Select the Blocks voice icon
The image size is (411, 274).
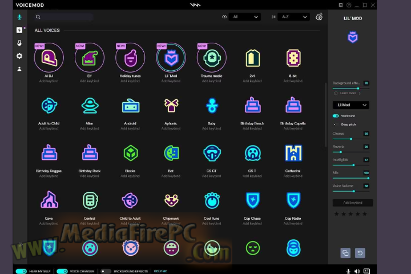131,153
